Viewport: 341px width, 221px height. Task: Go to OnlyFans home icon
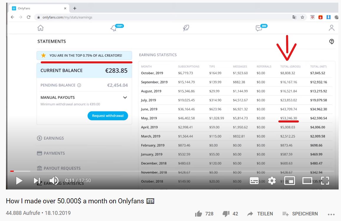tap(40, 28)
